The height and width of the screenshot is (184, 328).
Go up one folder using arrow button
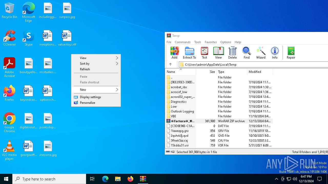pos(170,64)
